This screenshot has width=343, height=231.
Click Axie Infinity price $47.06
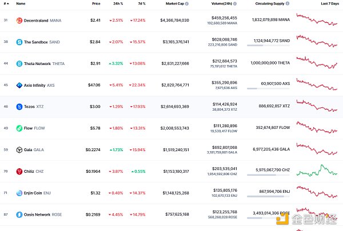click(x=94, y=85)
